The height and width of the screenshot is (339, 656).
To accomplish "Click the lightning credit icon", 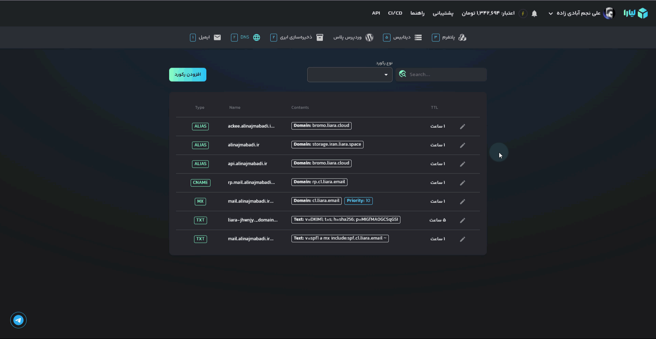I will tap(523, 13).
